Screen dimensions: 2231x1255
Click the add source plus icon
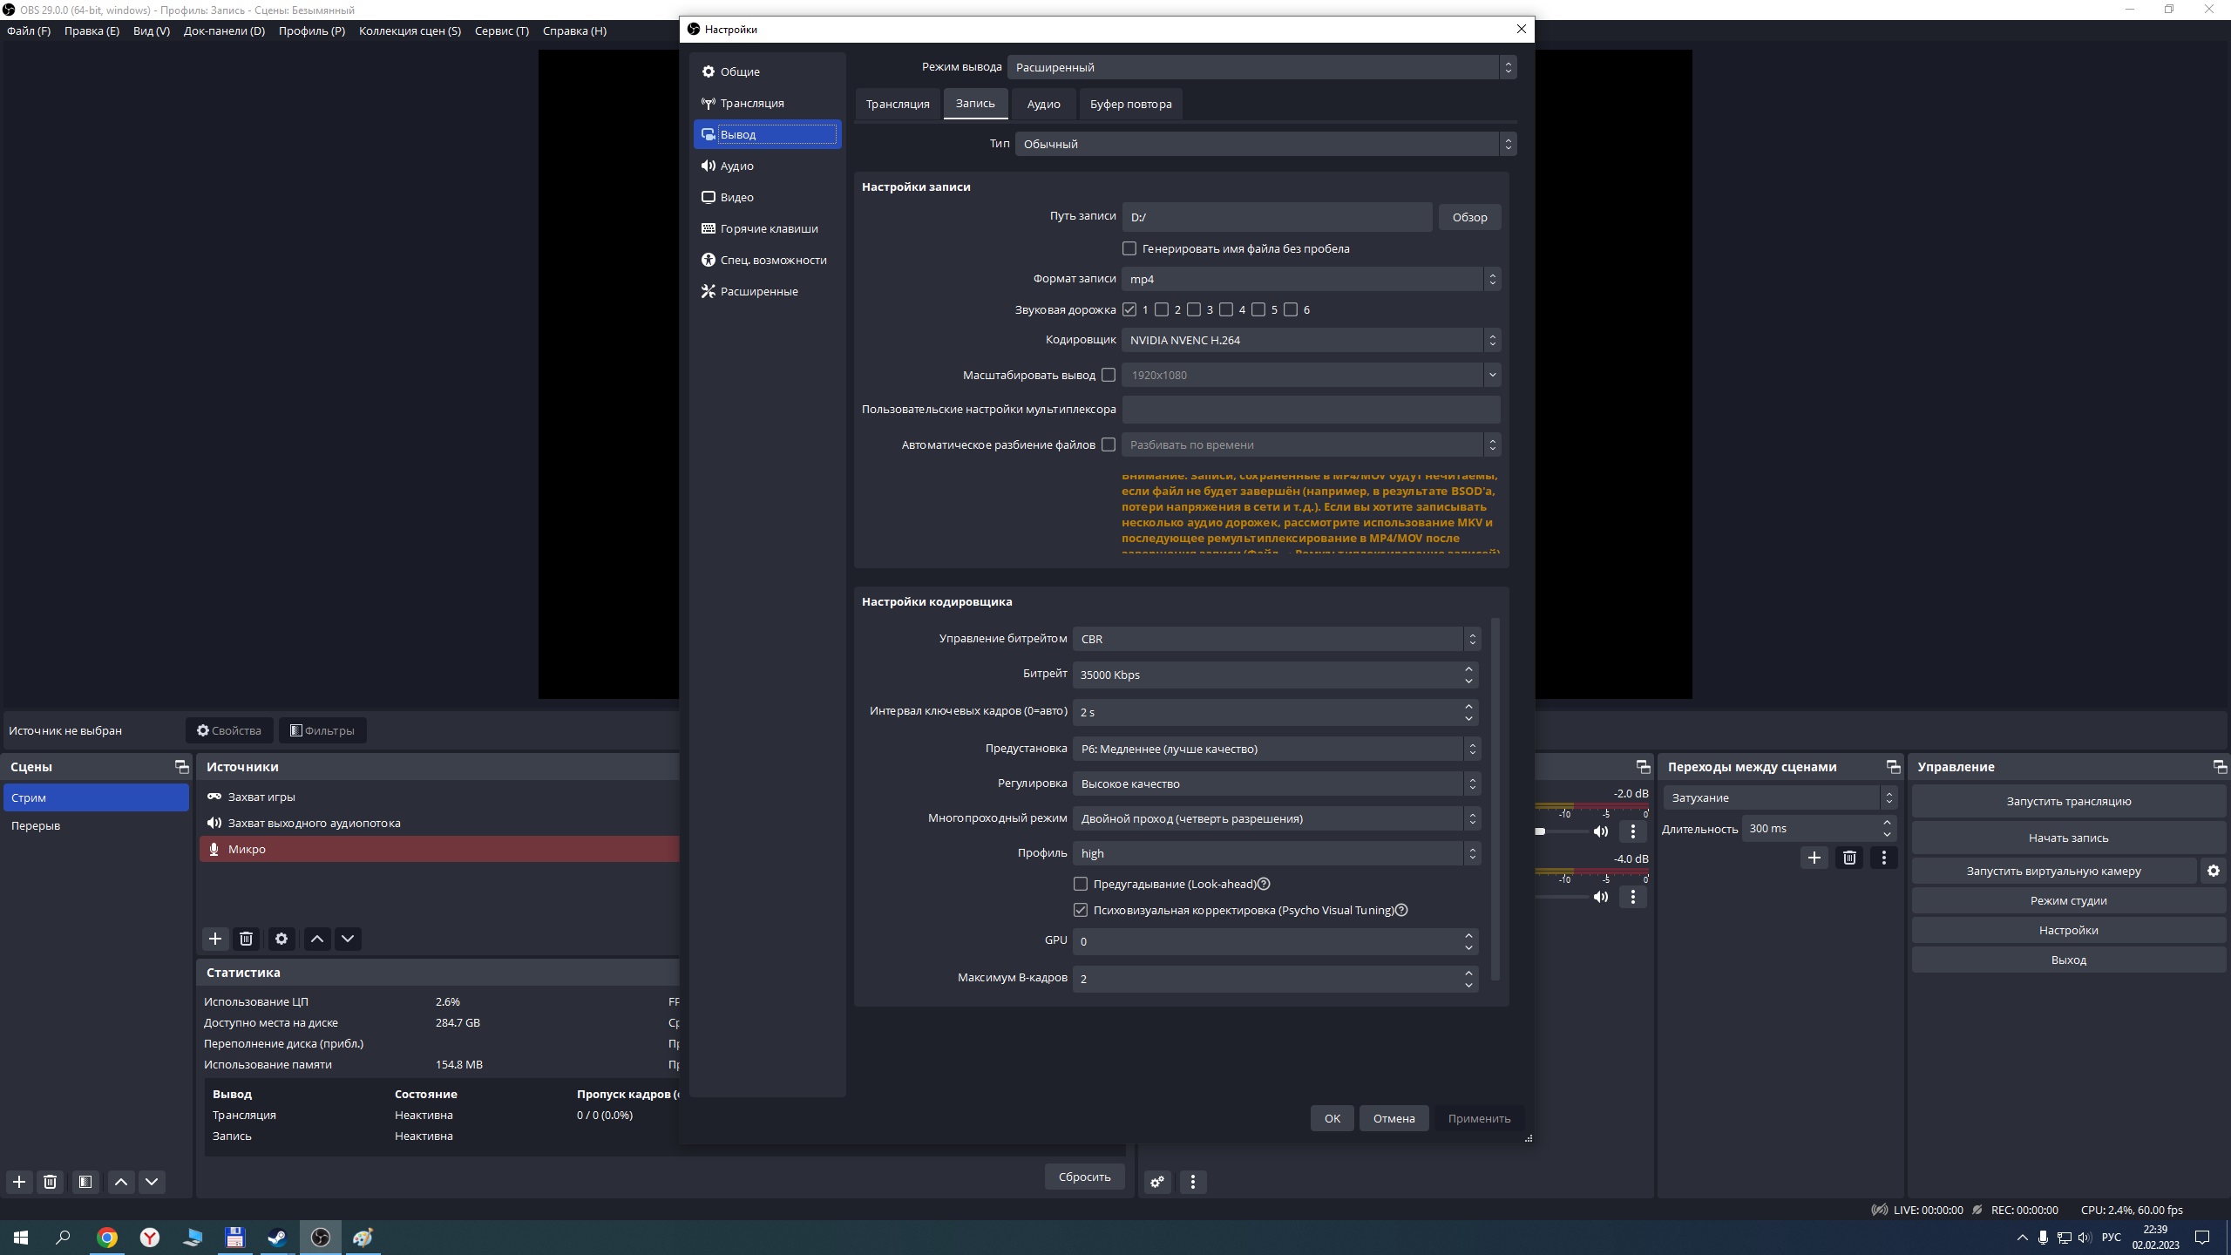214,939
